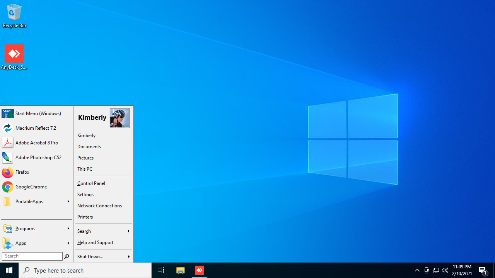Image resolution: width=495 pixels, height=278 pixels.
Task: Open the Recycle Bin desktop icon
Action: click(14, 16)
